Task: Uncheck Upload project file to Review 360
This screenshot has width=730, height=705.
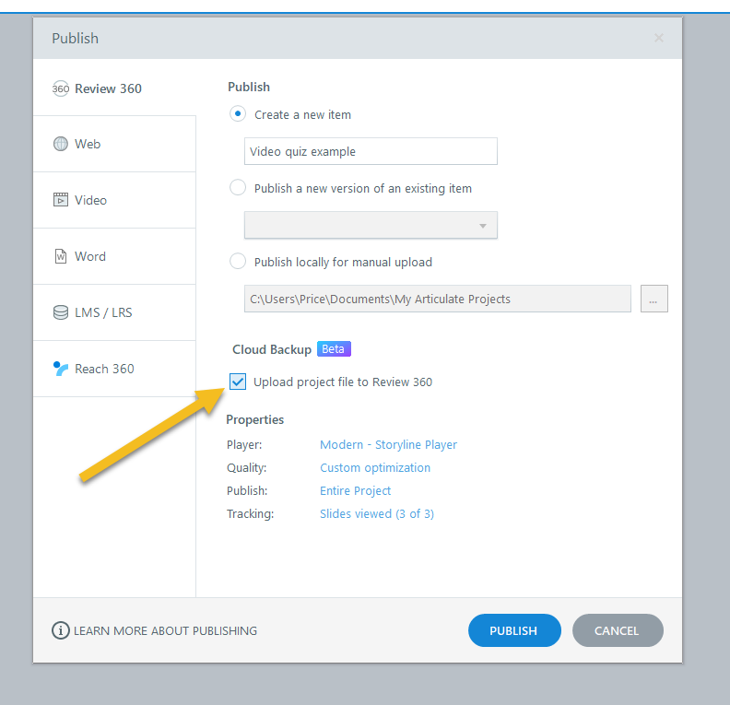Action: tap(238, 382)
